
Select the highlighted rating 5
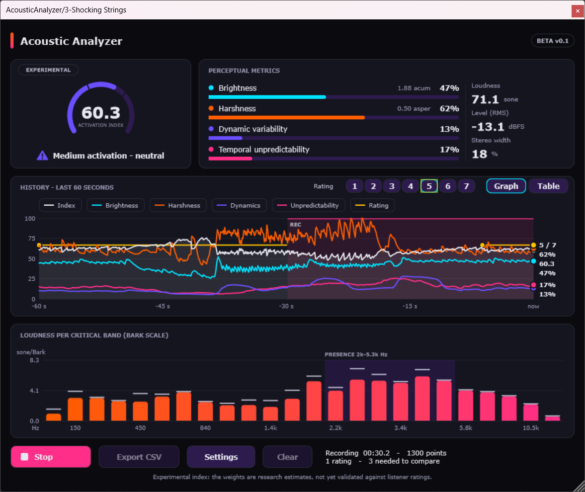429,186
